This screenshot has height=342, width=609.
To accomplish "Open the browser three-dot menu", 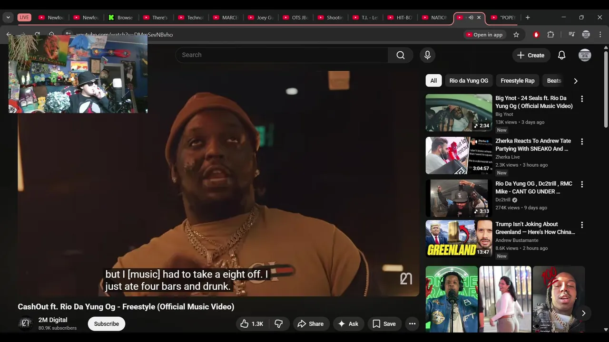I will [x=600, y=35].
